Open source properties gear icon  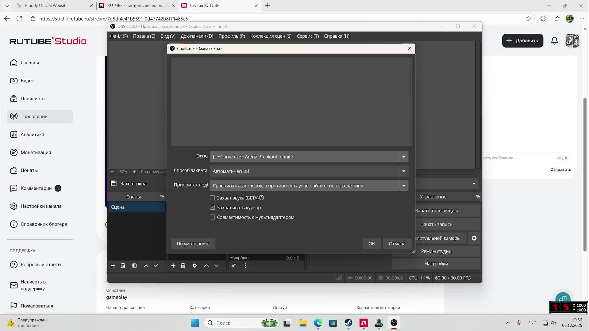[194, 266]
